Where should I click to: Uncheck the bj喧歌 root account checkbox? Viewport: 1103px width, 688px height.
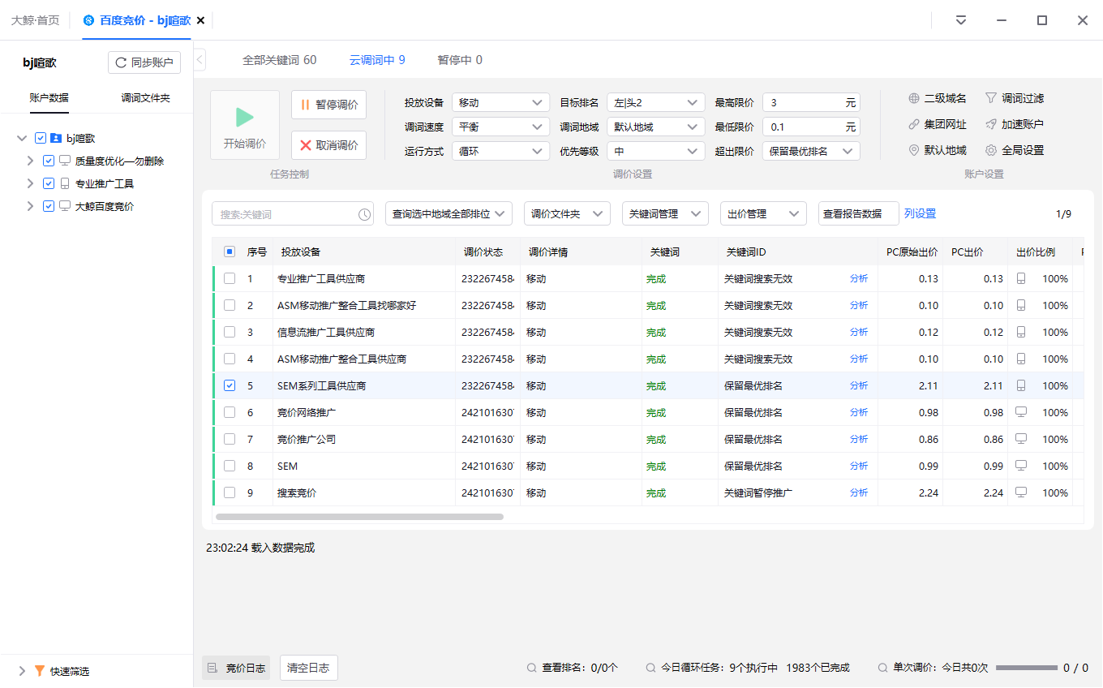click(41, 138)
